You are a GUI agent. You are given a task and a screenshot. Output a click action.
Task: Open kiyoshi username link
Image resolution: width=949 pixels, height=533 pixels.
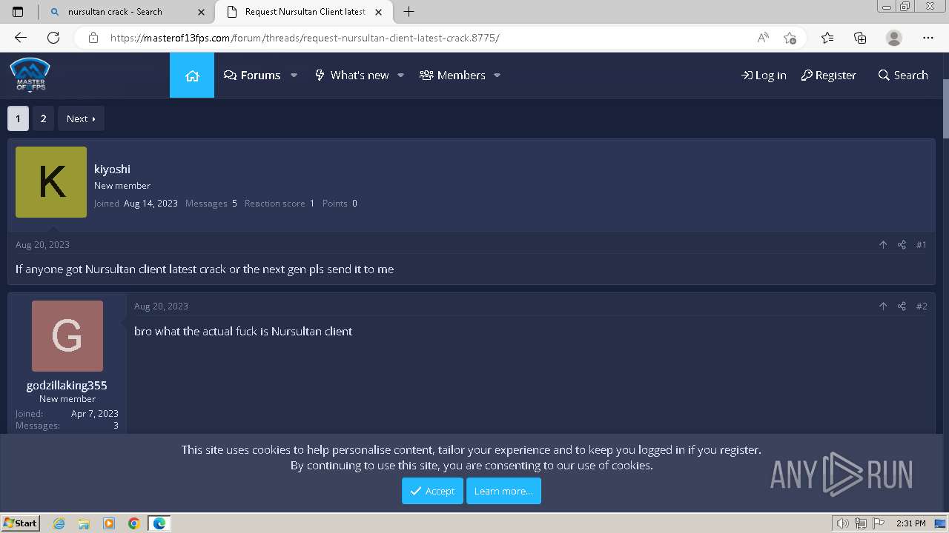point(112,169)
